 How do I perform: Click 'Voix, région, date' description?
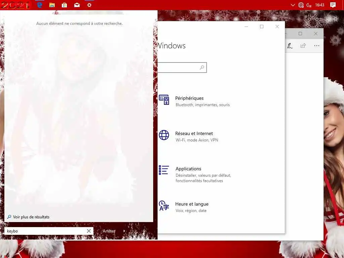click(191, 211)
